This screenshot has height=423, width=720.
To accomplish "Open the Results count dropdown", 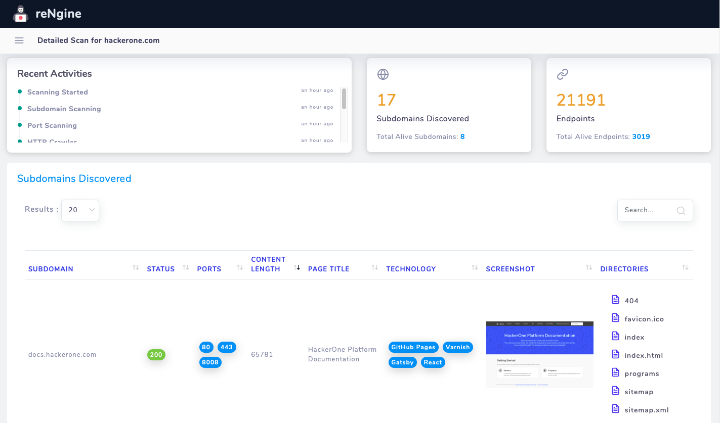I will (80, 210).
